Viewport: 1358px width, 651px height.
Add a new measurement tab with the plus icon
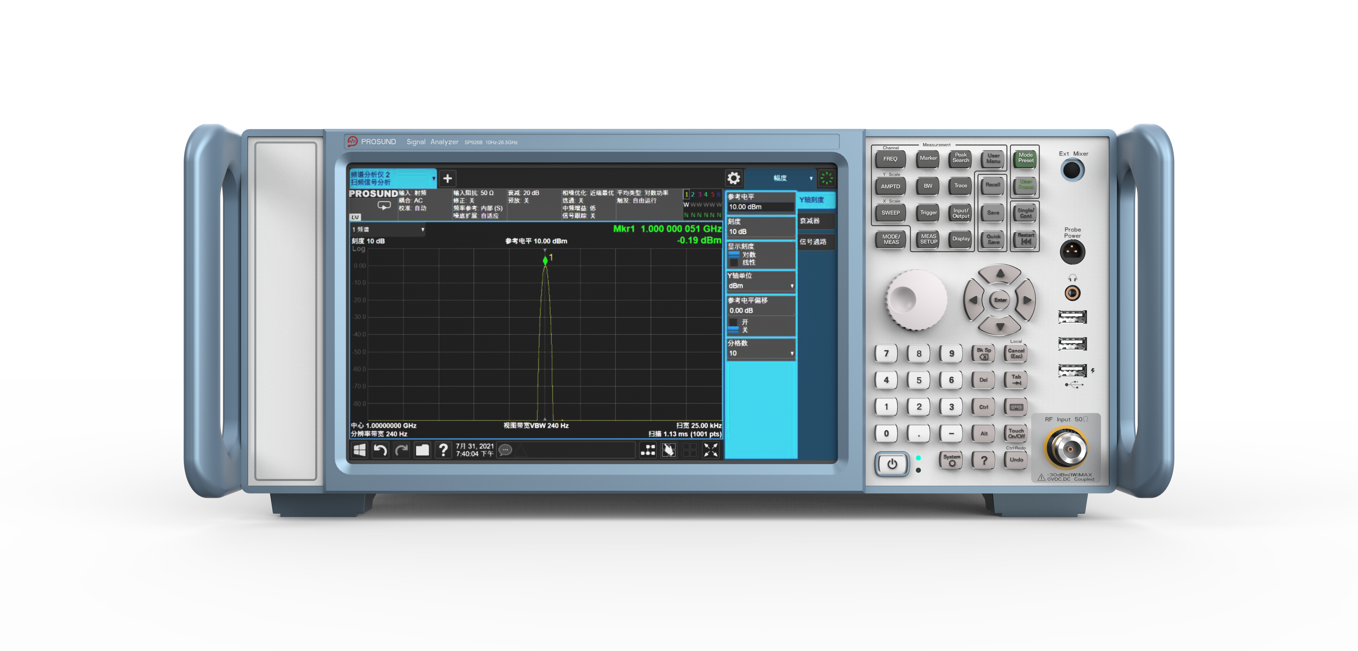tap(447, 179)
